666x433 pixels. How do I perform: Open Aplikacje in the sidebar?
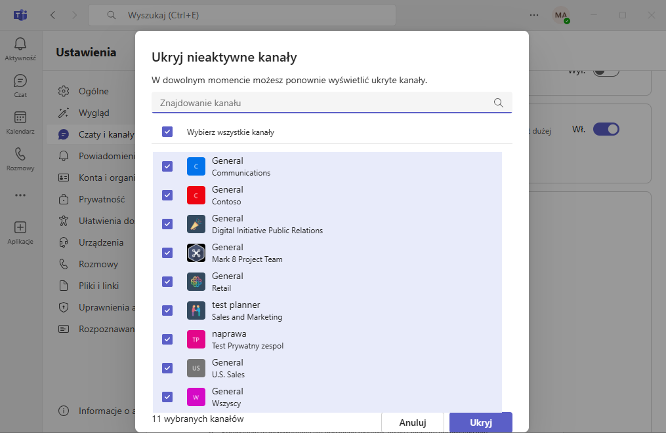pos(20,233)
